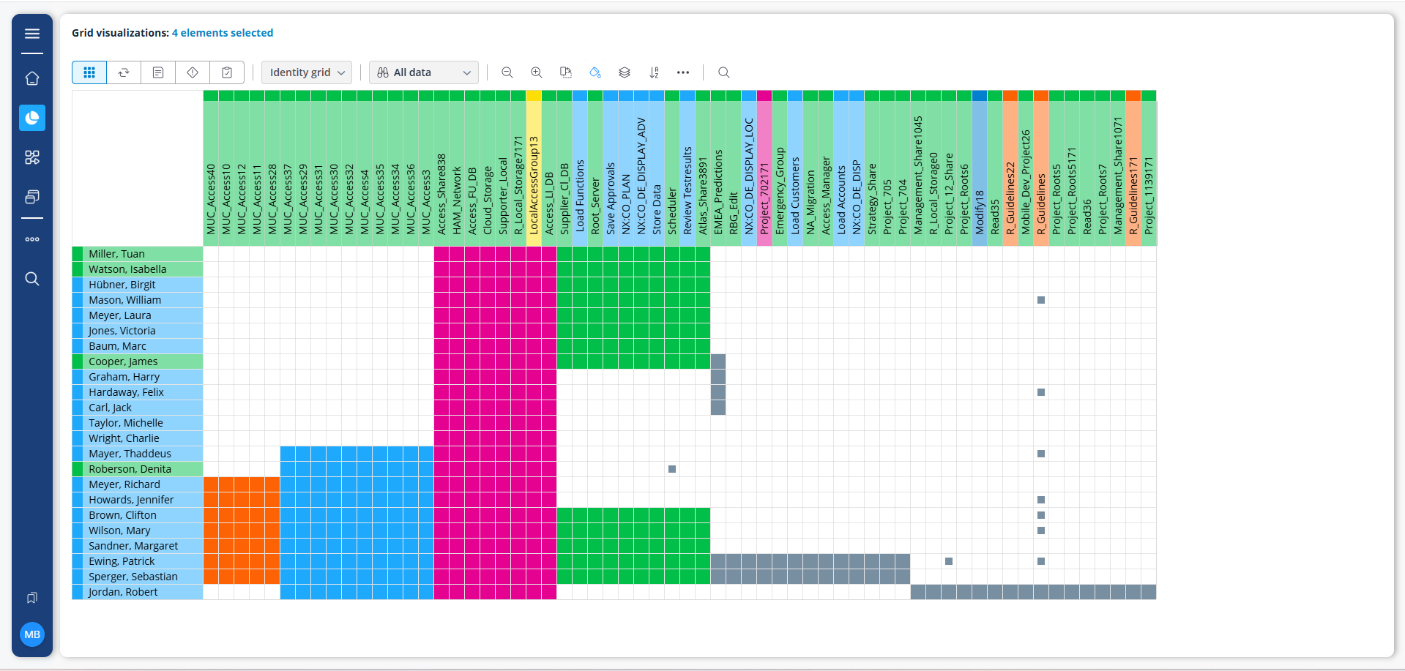Click the paint bucket coloring icon

click(x=595, y=72)
